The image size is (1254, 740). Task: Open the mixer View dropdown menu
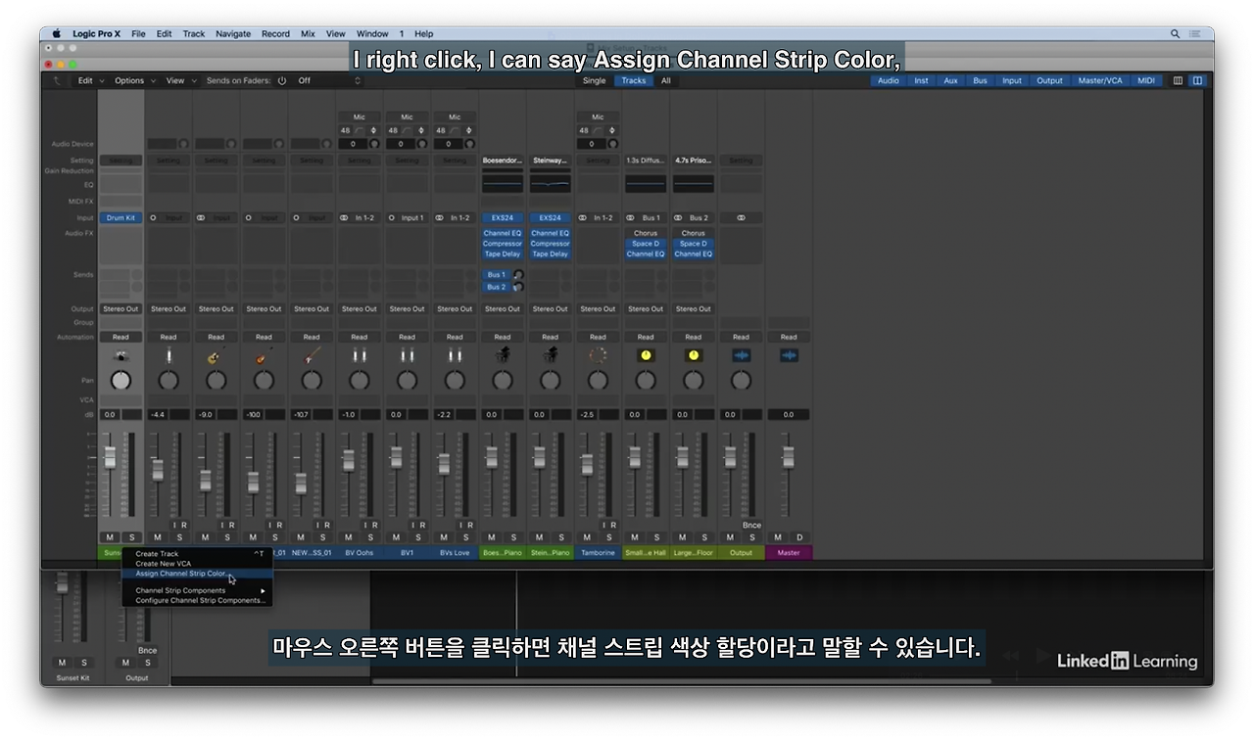[179, 81]
